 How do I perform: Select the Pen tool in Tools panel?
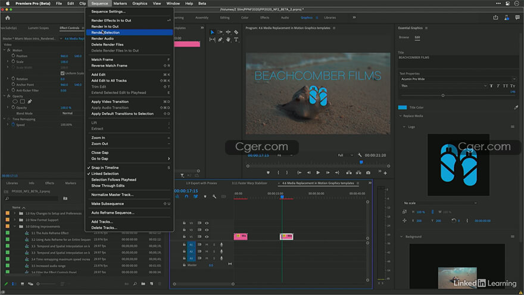point(220,39)
